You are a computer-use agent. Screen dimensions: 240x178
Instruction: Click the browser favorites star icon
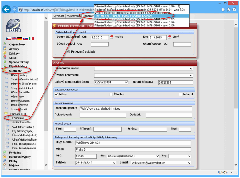pyautogui.click(x=229, y=9)
